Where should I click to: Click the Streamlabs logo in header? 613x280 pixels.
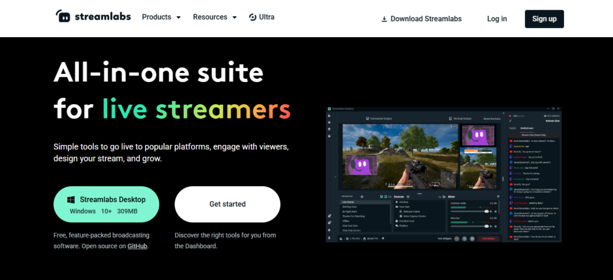click(93, 16)
